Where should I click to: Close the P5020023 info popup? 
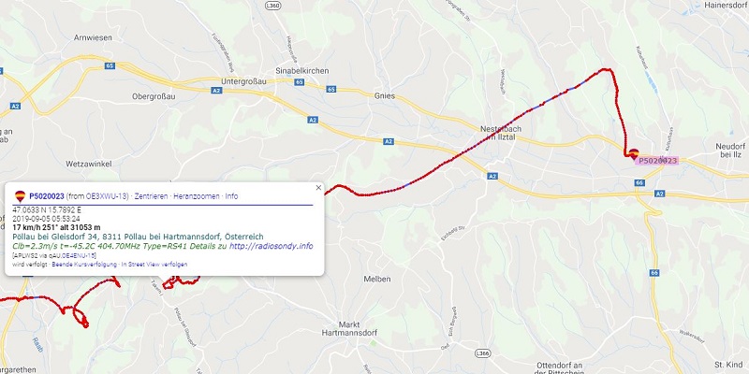[x=318, y=188]
